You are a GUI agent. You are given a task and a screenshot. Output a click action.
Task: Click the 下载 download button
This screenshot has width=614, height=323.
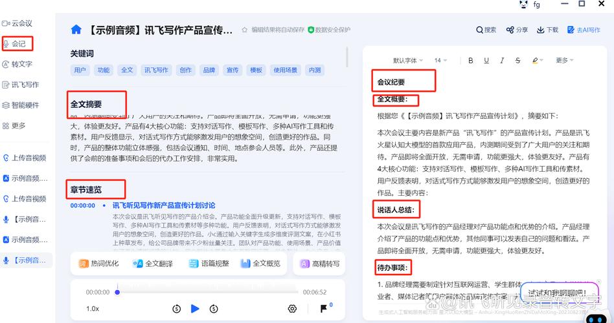tap(547, 30)
